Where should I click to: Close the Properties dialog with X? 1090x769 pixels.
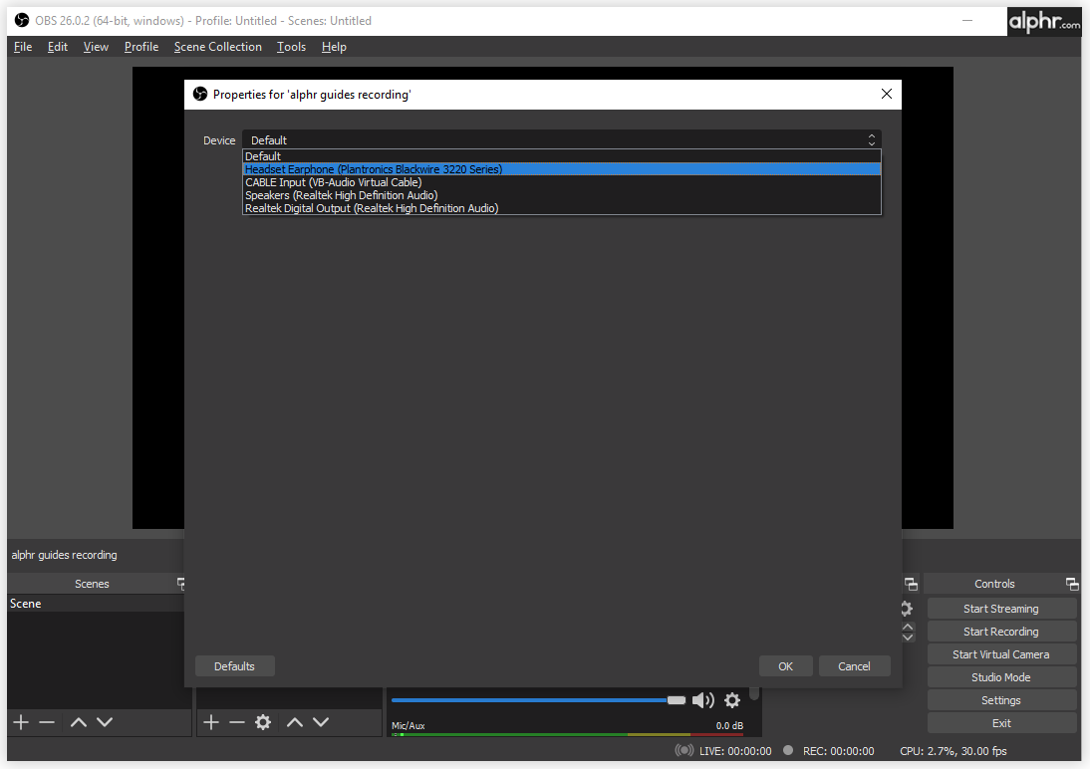click(887, 94)
